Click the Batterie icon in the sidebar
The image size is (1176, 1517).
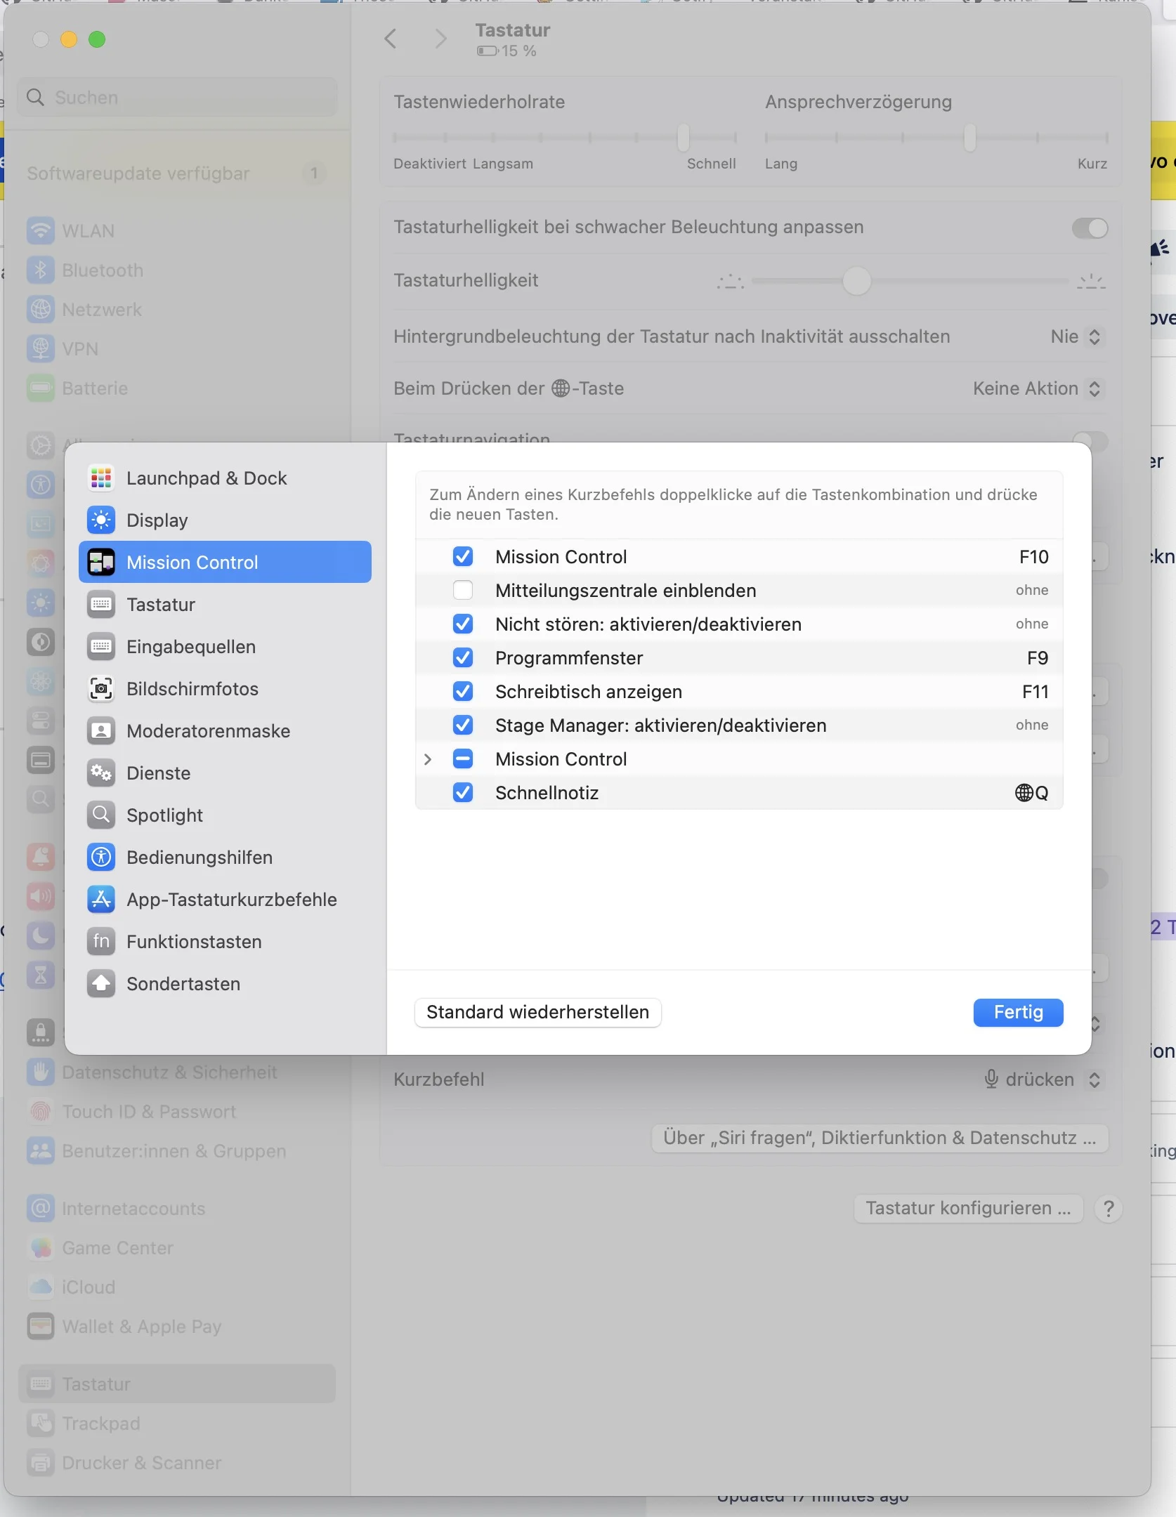41,388
